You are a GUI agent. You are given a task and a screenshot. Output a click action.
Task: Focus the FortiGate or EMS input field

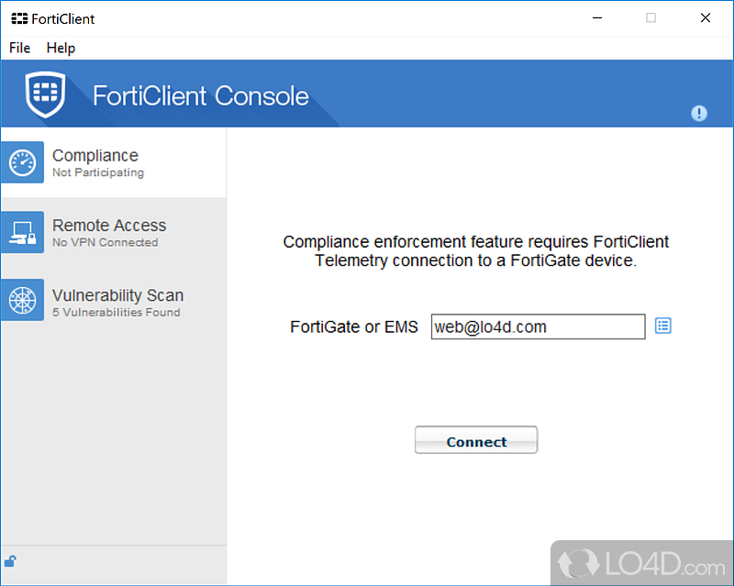(538, 326)
